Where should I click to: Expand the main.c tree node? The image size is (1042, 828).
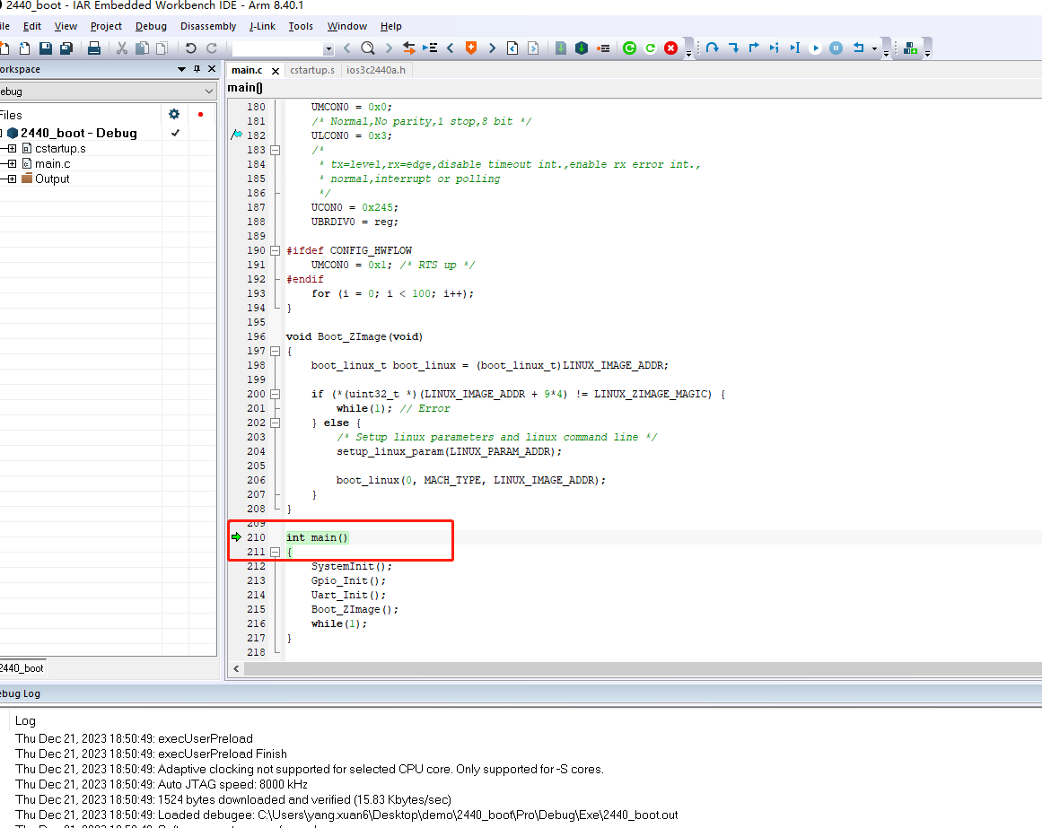click(12, 163)
